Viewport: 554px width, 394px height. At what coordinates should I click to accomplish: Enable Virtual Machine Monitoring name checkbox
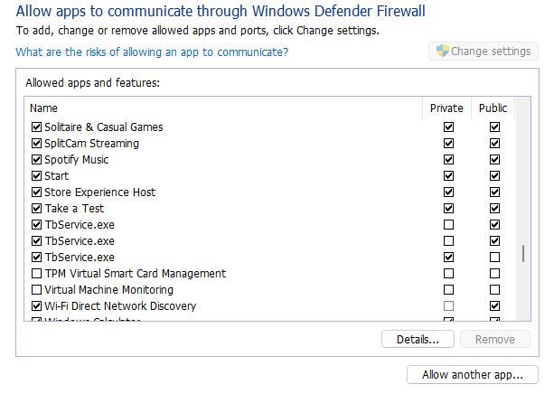pos(37,290)
